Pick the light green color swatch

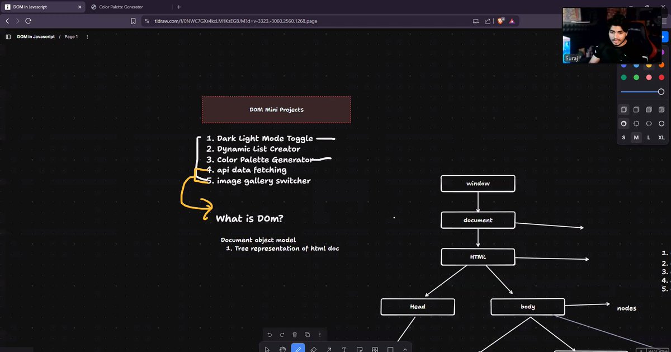click(636, 77)
